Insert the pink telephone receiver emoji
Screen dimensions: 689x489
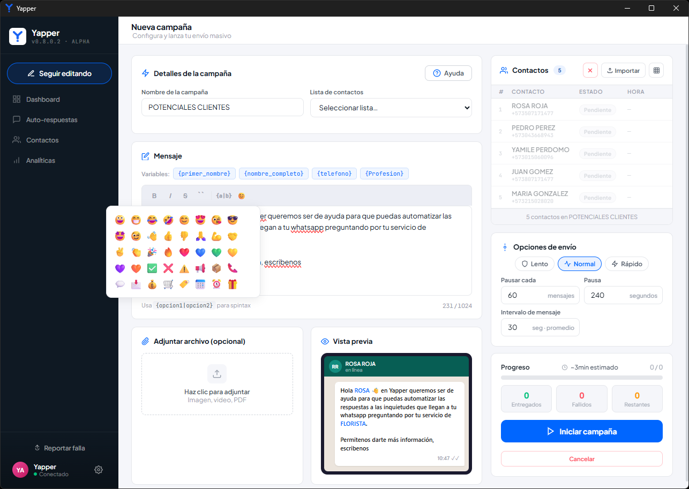coord(233,268)
